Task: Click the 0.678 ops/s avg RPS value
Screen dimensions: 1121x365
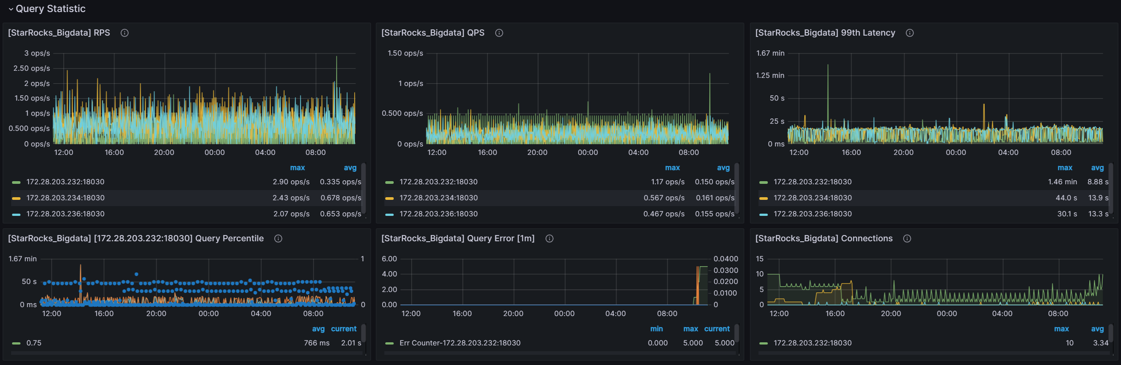Action: (341, 198)
